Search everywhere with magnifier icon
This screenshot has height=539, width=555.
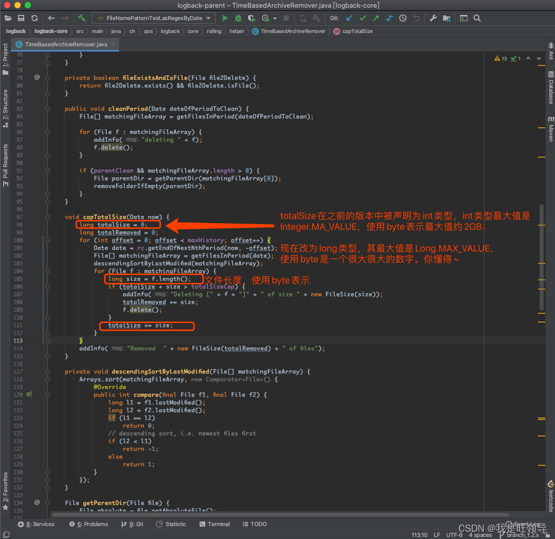tap(477, 18)
